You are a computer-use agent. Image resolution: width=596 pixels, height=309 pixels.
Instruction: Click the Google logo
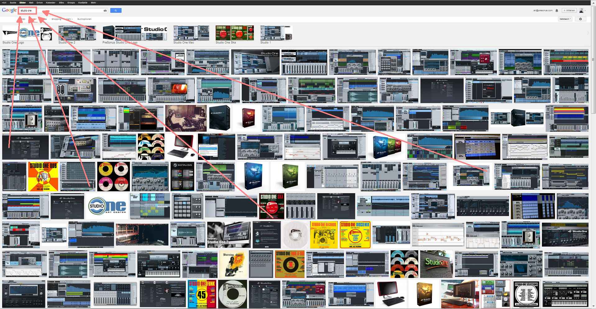[x=9, y=10]
